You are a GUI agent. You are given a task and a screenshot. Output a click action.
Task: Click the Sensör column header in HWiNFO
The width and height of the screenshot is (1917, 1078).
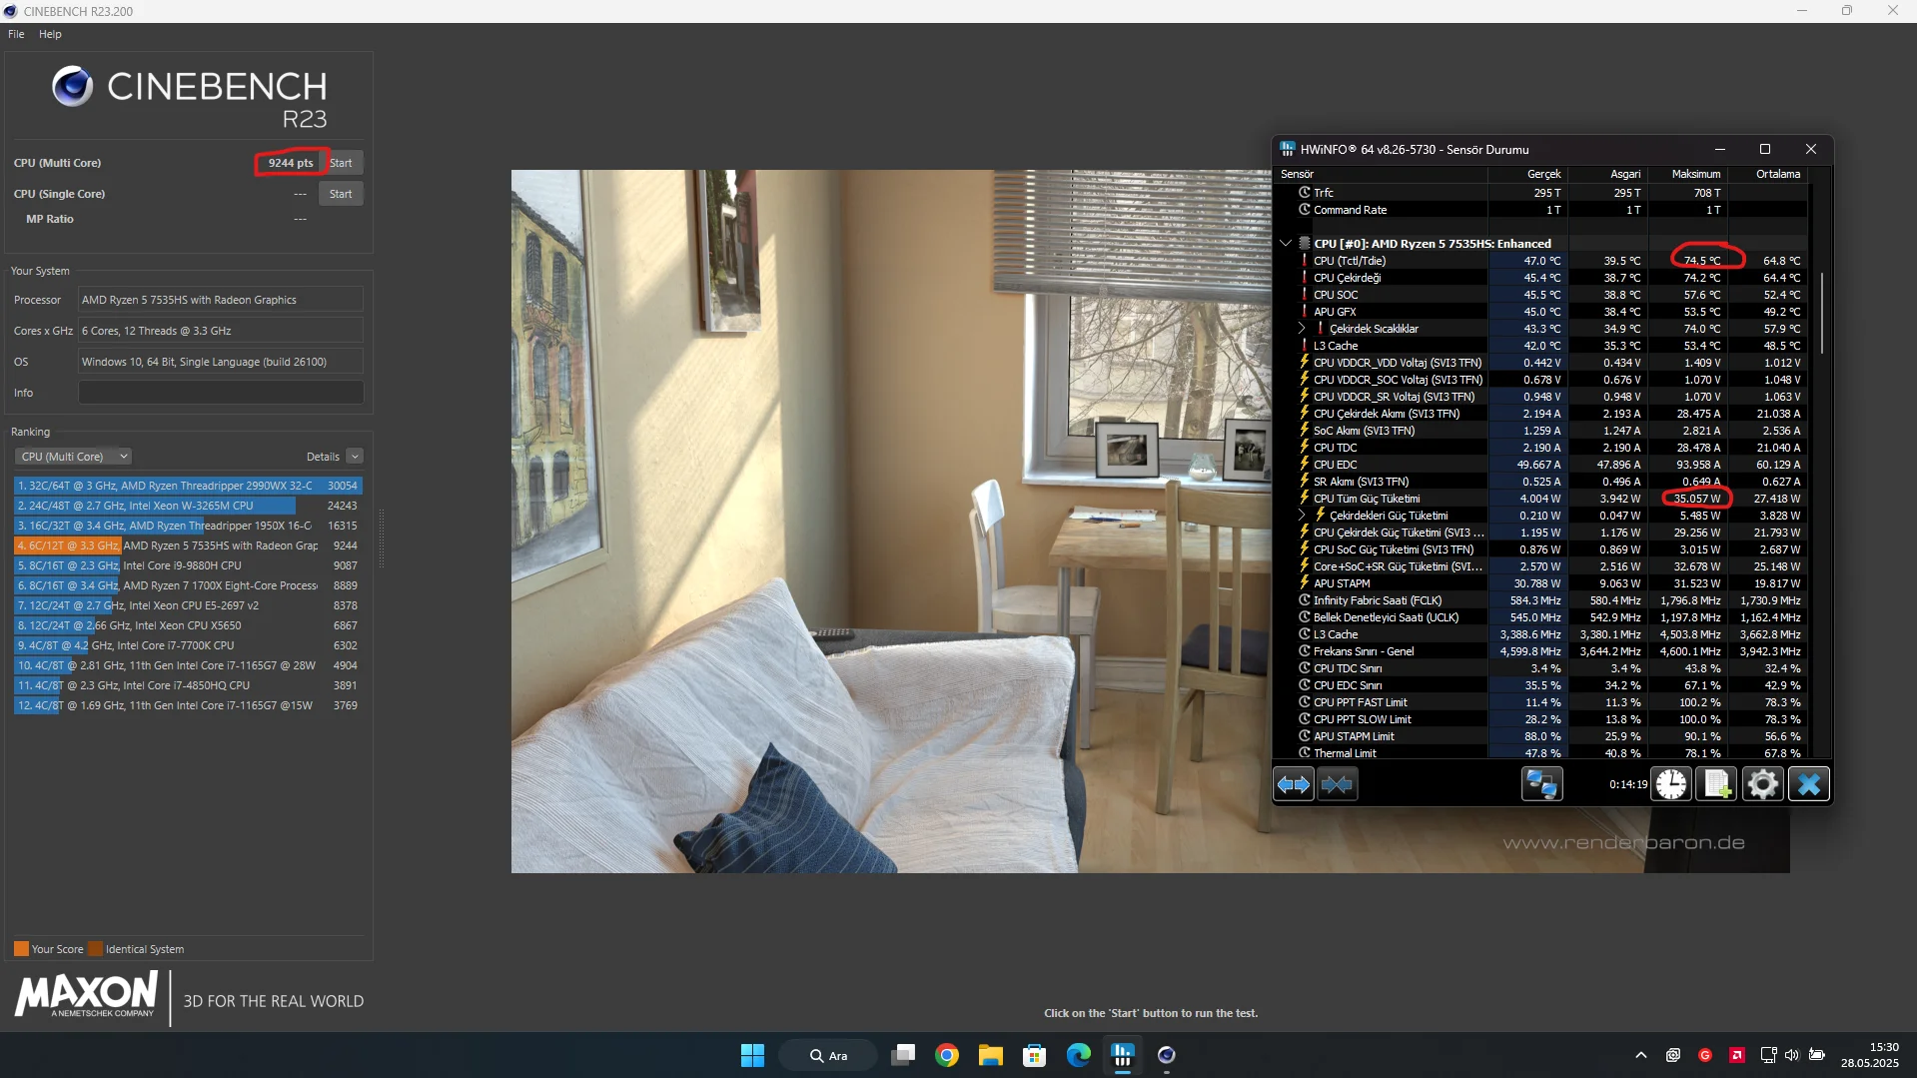pyautogui.click(x=1382, y=174)
